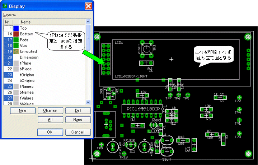258x165 pixels.
Task: Click the TP4 test point pad
Action: 239,109
